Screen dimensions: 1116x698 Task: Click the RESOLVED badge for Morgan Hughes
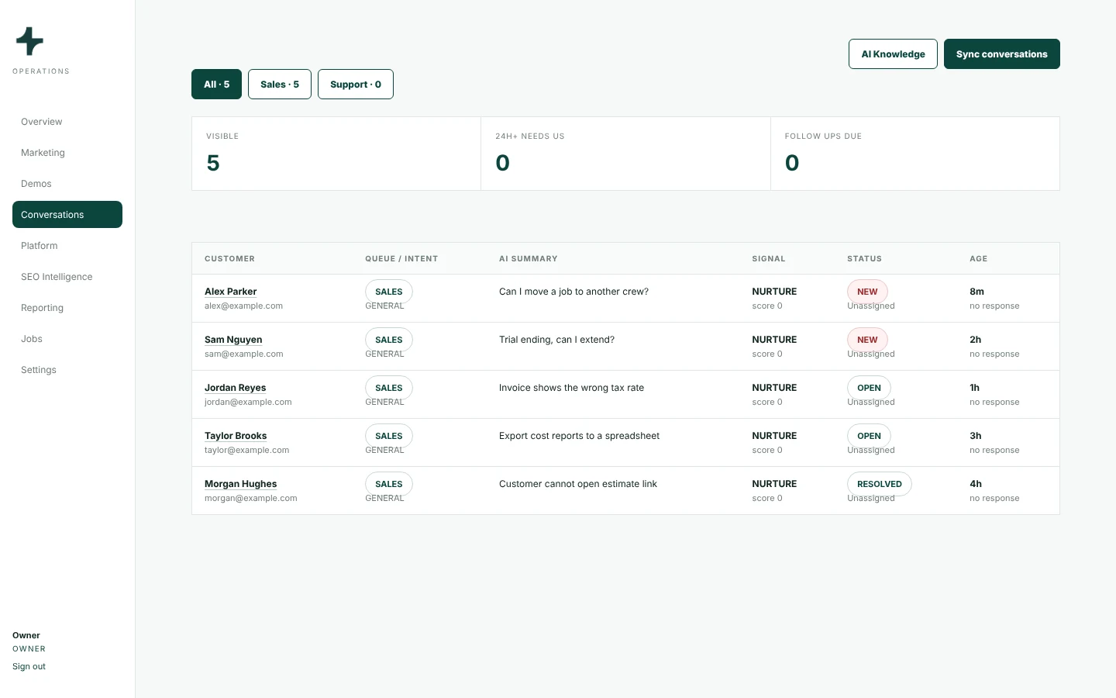[880, 484]
